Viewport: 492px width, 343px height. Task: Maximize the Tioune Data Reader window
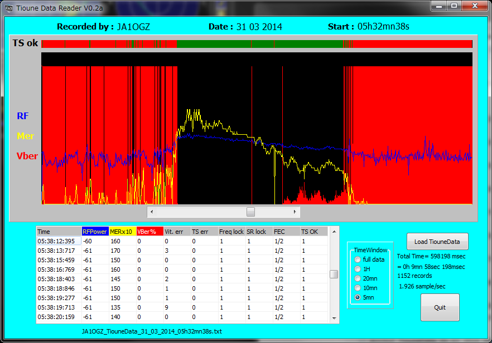(454, 6)
